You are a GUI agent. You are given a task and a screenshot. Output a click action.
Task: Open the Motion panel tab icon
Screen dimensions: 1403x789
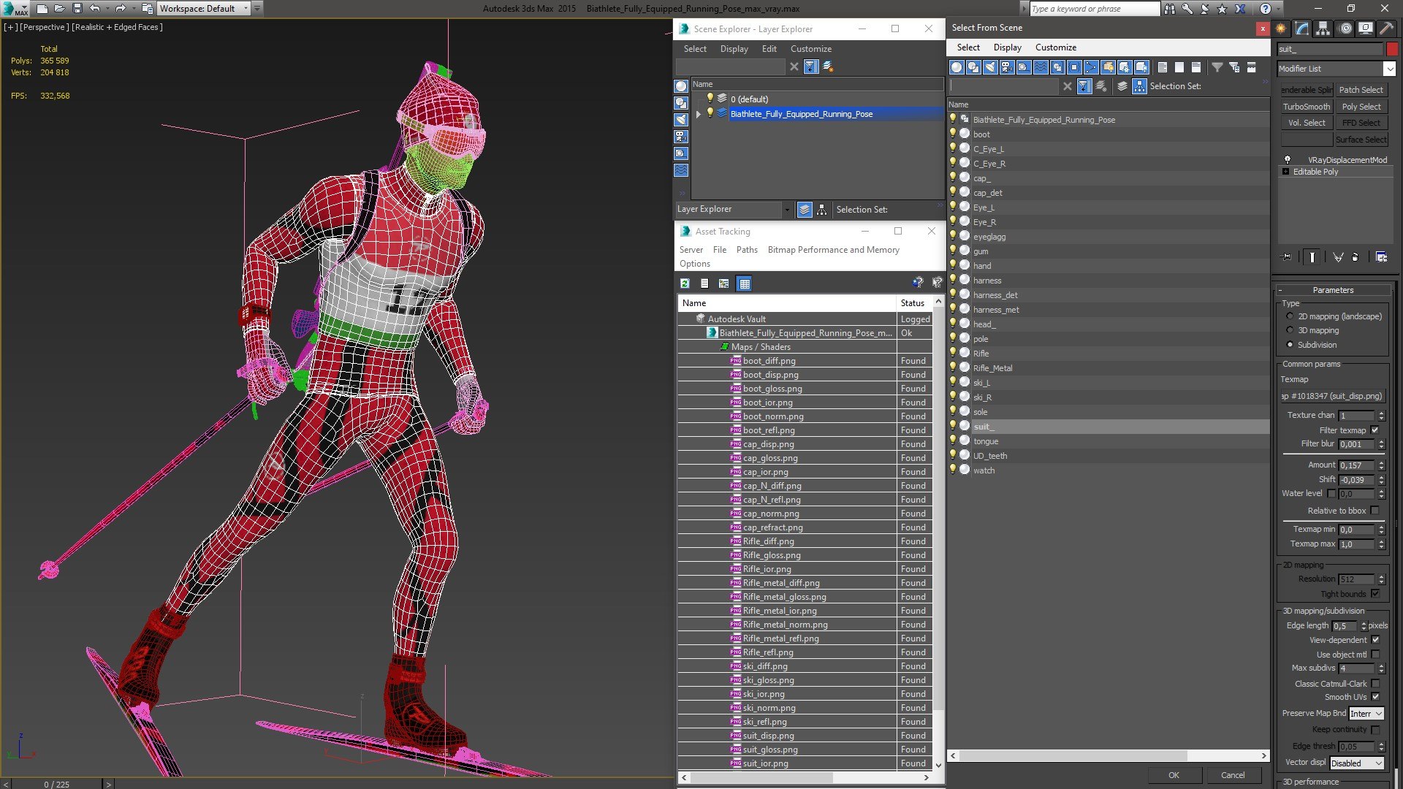pyautogui.click(x=1345, y=28)
